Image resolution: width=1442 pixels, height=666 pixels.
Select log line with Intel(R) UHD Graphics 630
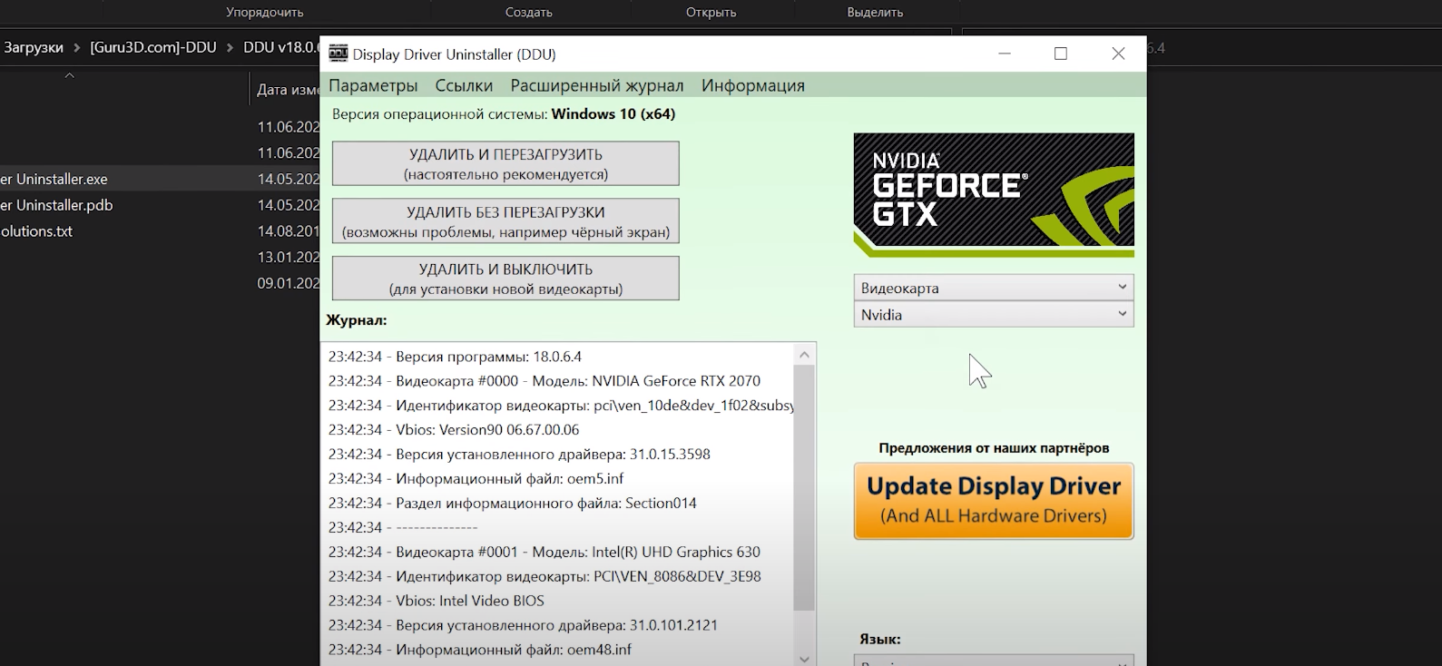544,552
